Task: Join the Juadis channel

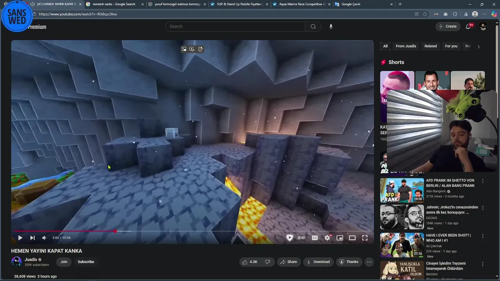Action: coord(64,262)
